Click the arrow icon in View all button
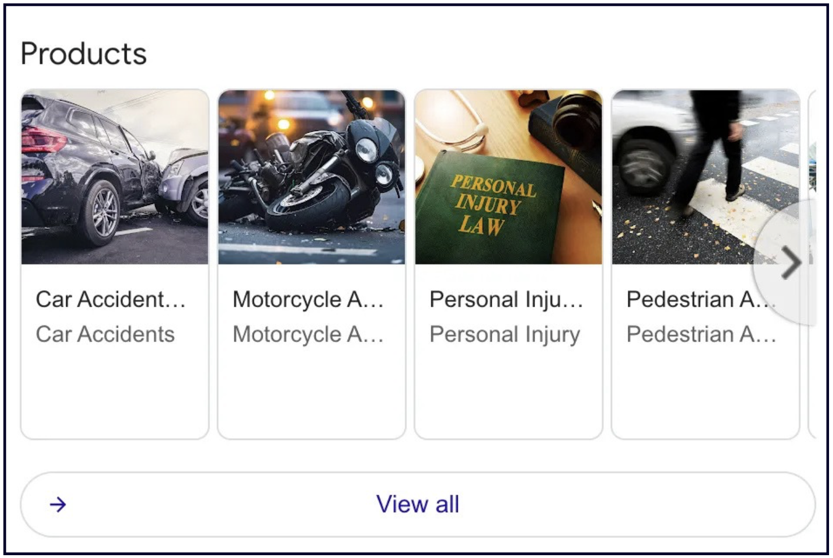This screenshot has width=833, height=558. click(x=58, y=504)
